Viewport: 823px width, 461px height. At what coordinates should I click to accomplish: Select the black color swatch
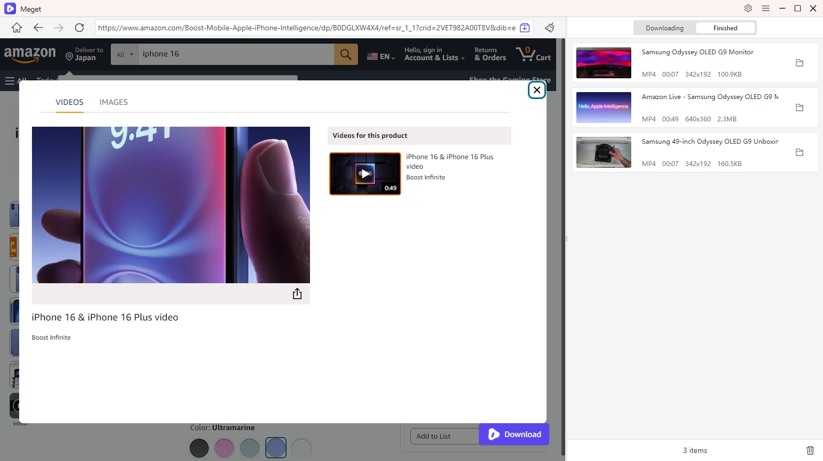coord(199,448)
